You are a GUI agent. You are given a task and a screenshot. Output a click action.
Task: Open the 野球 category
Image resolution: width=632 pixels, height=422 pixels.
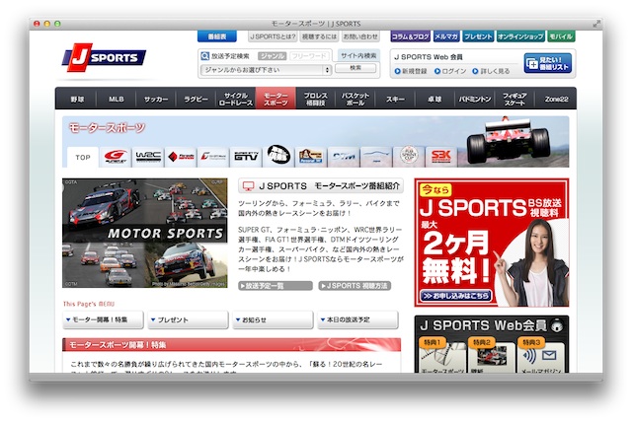[77, 99]
